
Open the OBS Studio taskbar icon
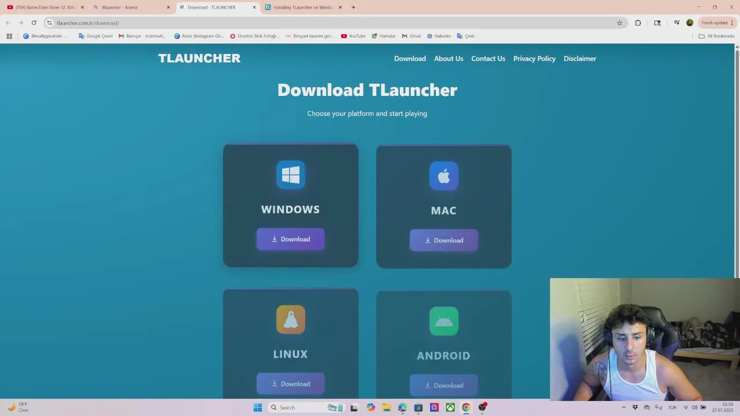point(482,407)
